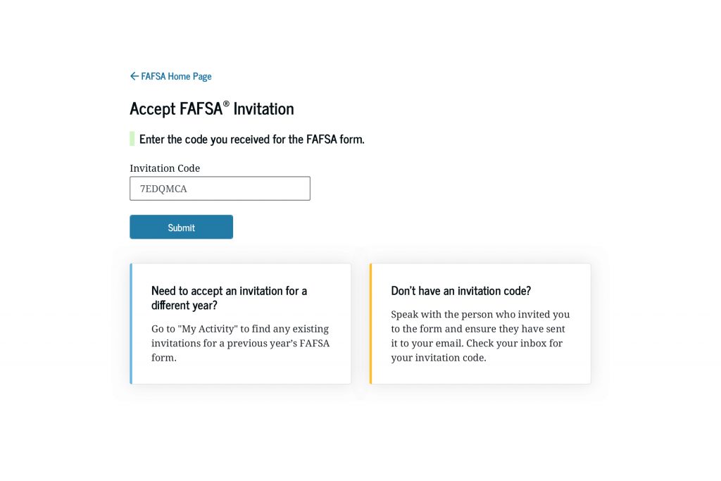Return to the FAFSA Home Page
Screen dimensions: 721x481
176,76
